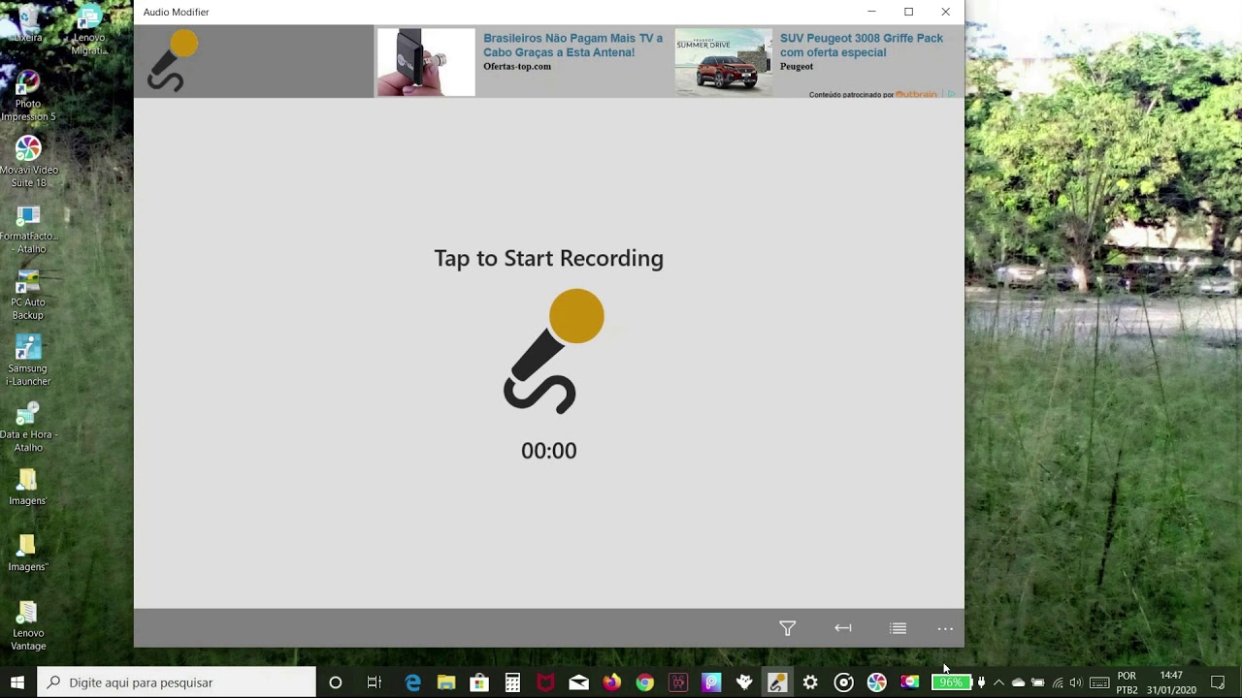Click the battery 96% indicator
This screenshot has height=698, width=1242.
coord(951,682)
